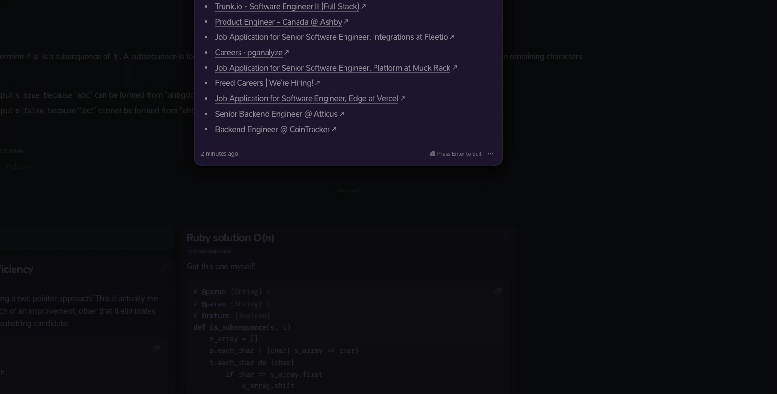Click See more below the note card
777x394 pixels.
coord(348,190)
